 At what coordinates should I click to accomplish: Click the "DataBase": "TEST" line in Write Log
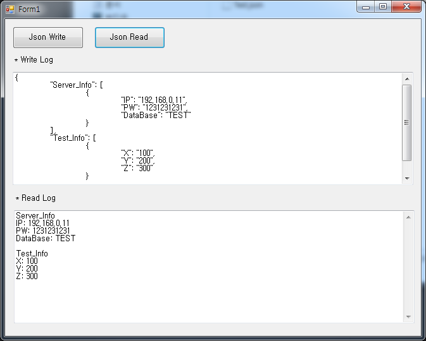click(x=156, y=115)
